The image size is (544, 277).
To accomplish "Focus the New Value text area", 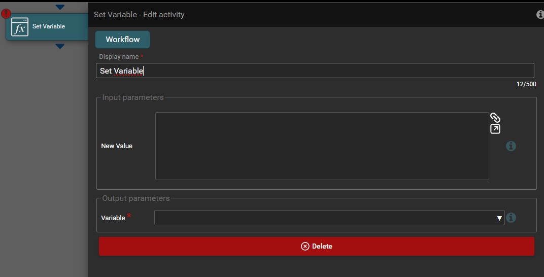I will (322, 146).
